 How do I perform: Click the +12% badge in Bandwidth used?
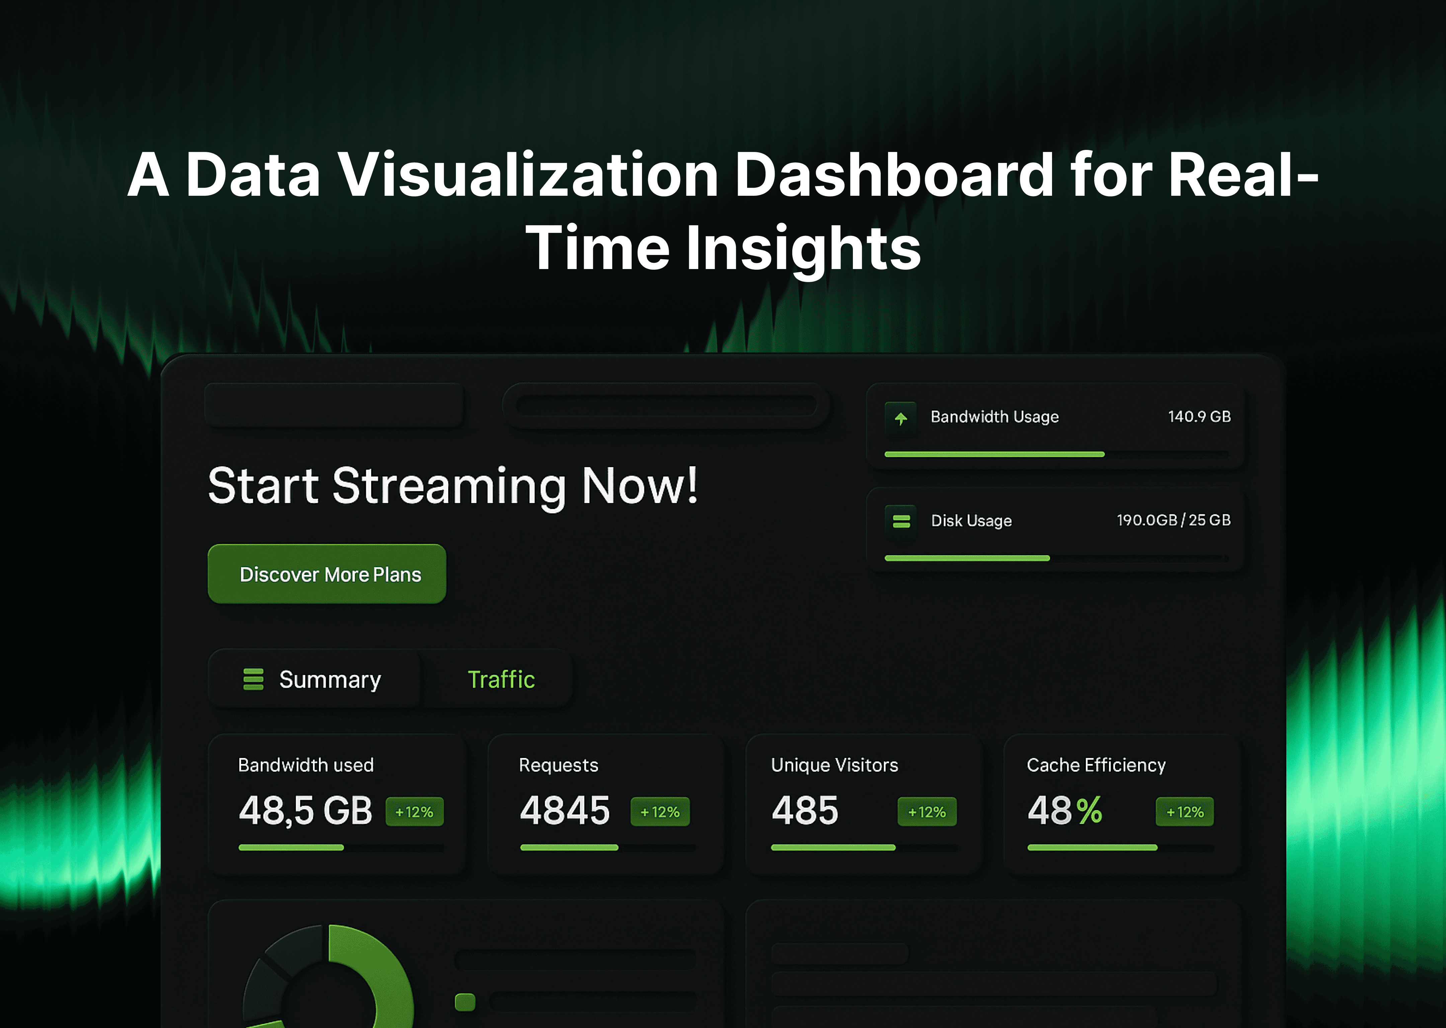414,811
